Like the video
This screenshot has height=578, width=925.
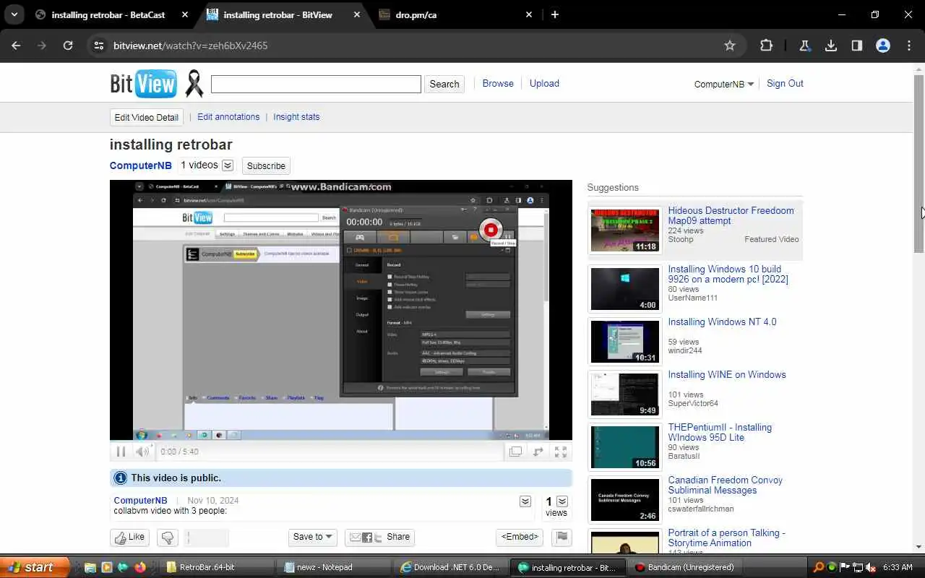pyautogui.click(x=129, y=537)
